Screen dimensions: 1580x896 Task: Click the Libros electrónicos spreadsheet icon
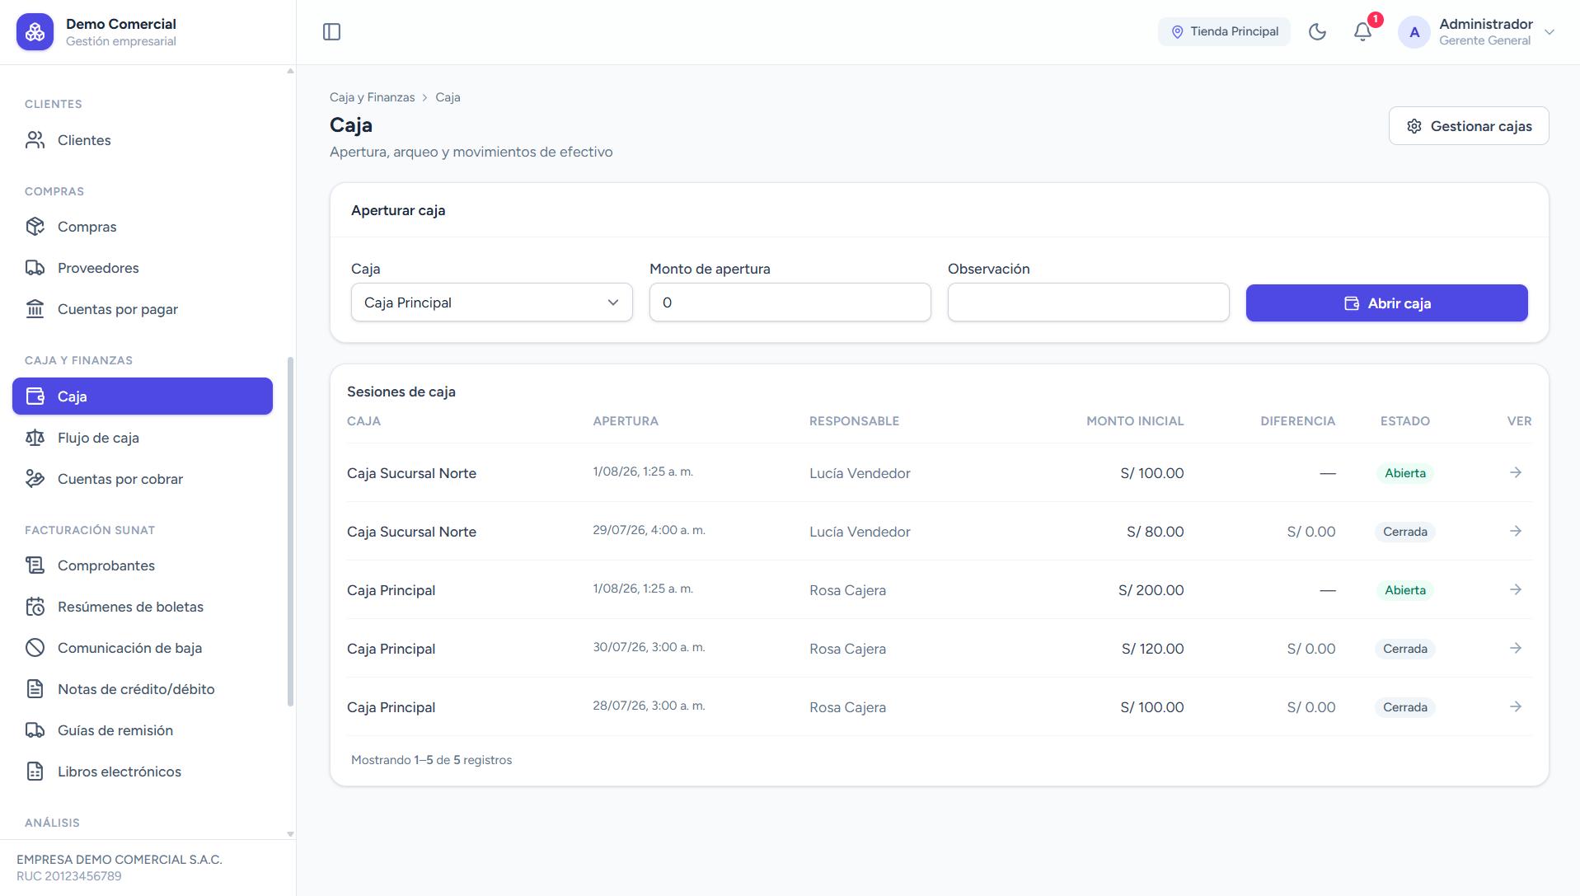pyautogui.click(x=35, y=772)
